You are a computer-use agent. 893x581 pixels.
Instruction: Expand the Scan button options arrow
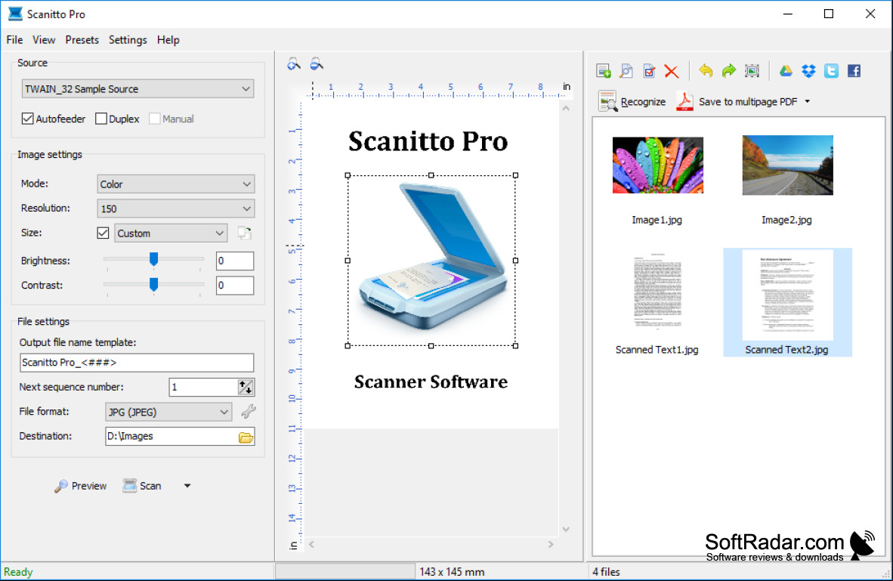(187, 486)
